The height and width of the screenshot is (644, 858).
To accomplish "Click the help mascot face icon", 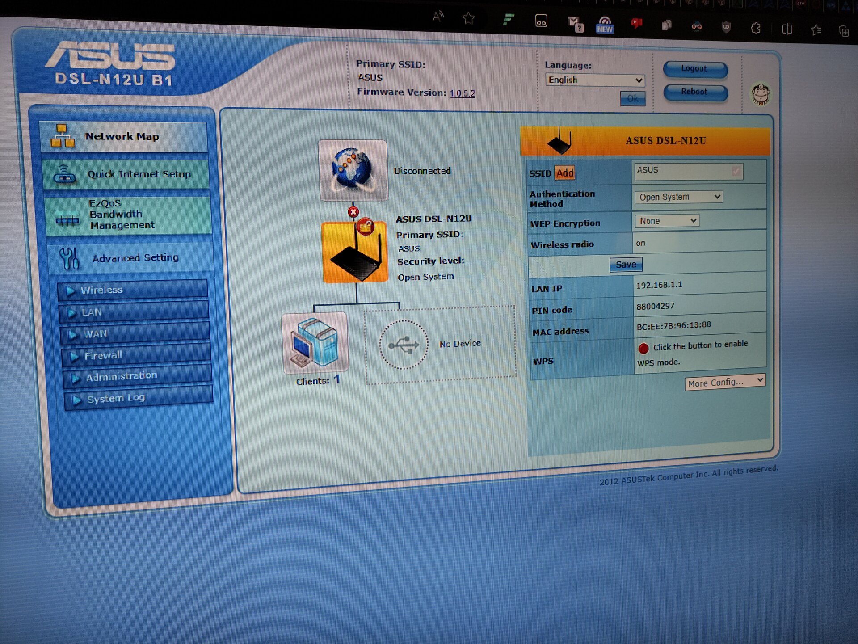I will [x=761, y=94].
